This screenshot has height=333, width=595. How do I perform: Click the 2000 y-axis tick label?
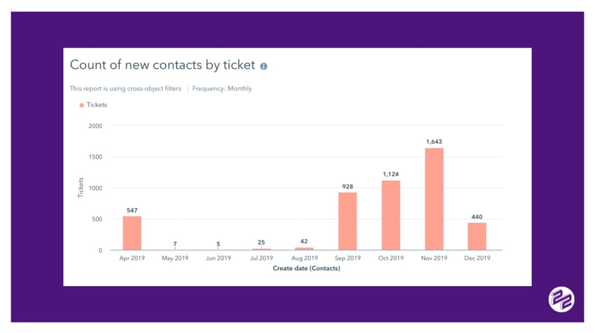point(96,126)
